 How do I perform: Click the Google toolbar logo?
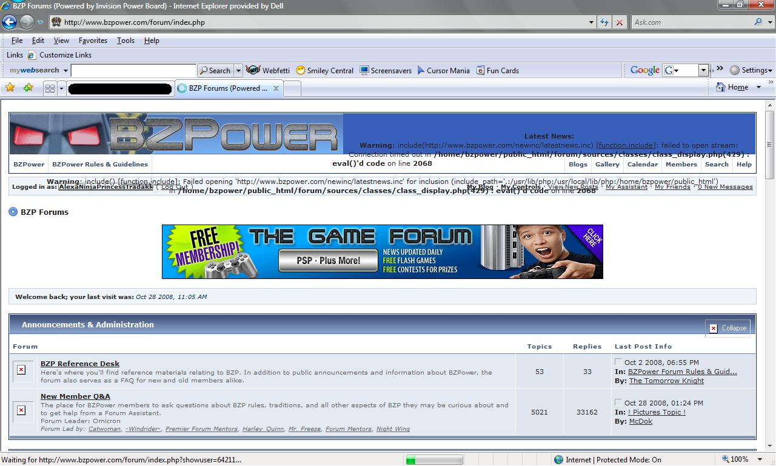pyautogui.click(x=644, y=70)
